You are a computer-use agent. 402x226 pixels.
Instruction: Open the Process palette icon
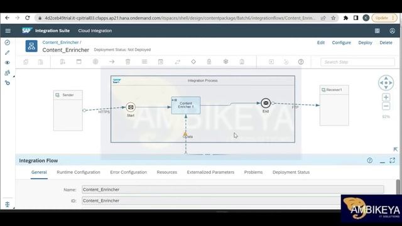coord(79,62)
